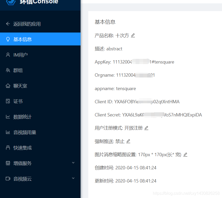Click the AppKey value ending #tensquare
The width and height of the screenshot is (222, 198).
pos(144,62)
